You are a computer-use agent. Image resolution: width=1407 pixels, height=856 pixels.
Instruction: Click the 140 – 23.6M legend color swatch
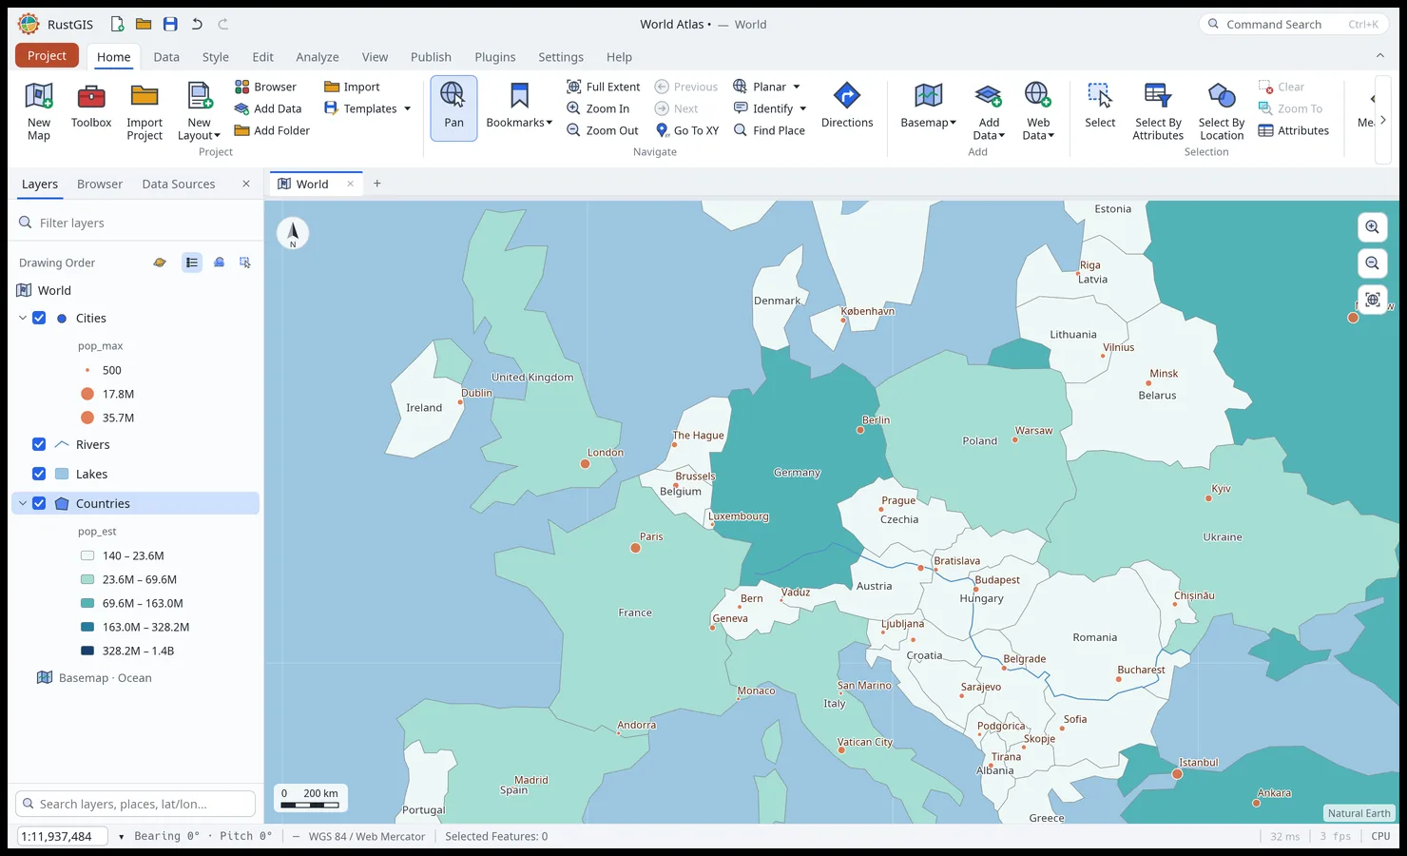pos(87,555)
